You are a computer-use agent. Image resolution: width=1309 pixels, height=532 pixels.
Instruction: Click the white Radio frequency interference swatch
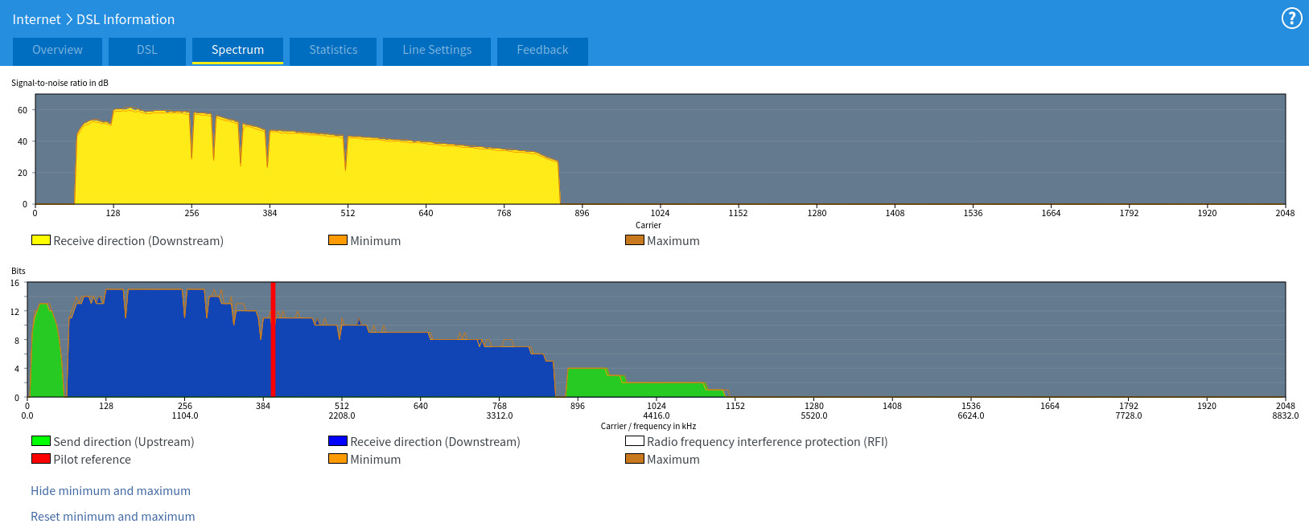tap(635, 441)
